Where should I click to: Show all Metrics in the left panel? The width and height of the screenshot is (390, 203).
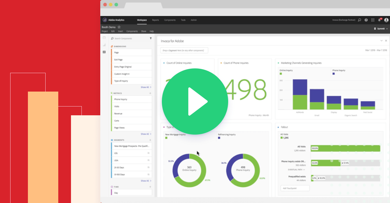146,134
